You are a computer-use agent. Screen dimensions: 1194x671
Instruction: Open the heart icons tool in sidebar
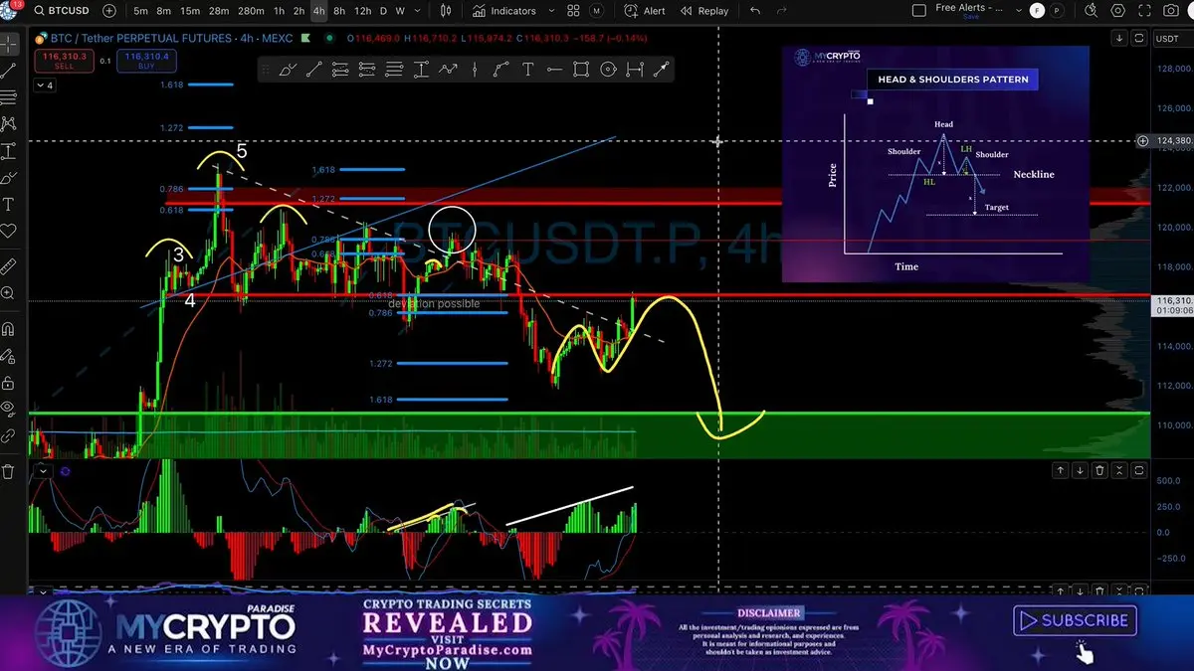(x=9, y=232)
